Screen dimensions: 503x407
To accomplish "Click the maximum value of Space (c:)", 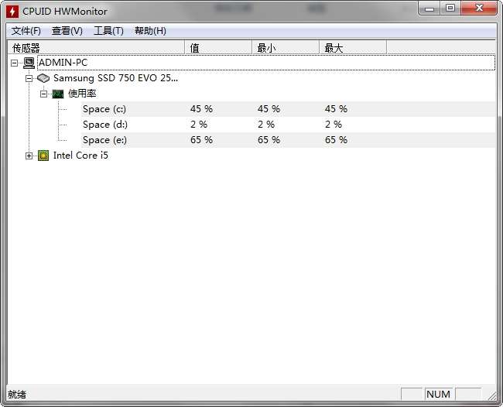I will pyautogui.click(x=336, y=109).
